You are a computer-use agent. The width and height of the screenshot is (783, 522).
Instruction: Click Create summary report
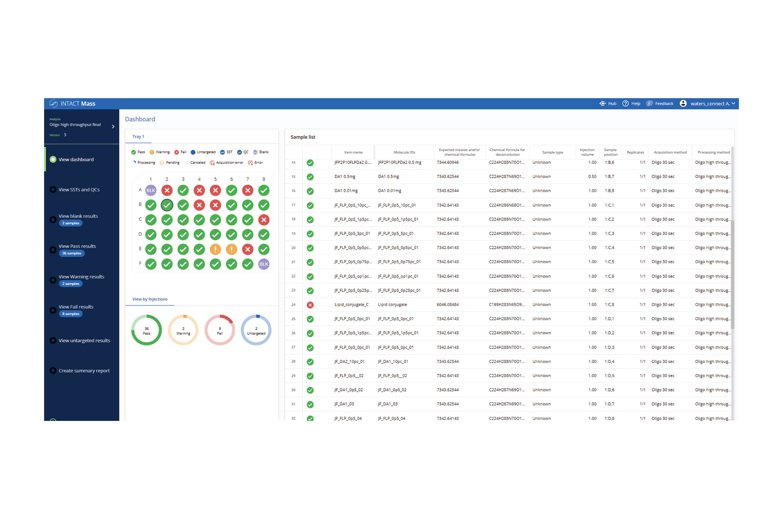pyautogui.click(x=84, y=370)
